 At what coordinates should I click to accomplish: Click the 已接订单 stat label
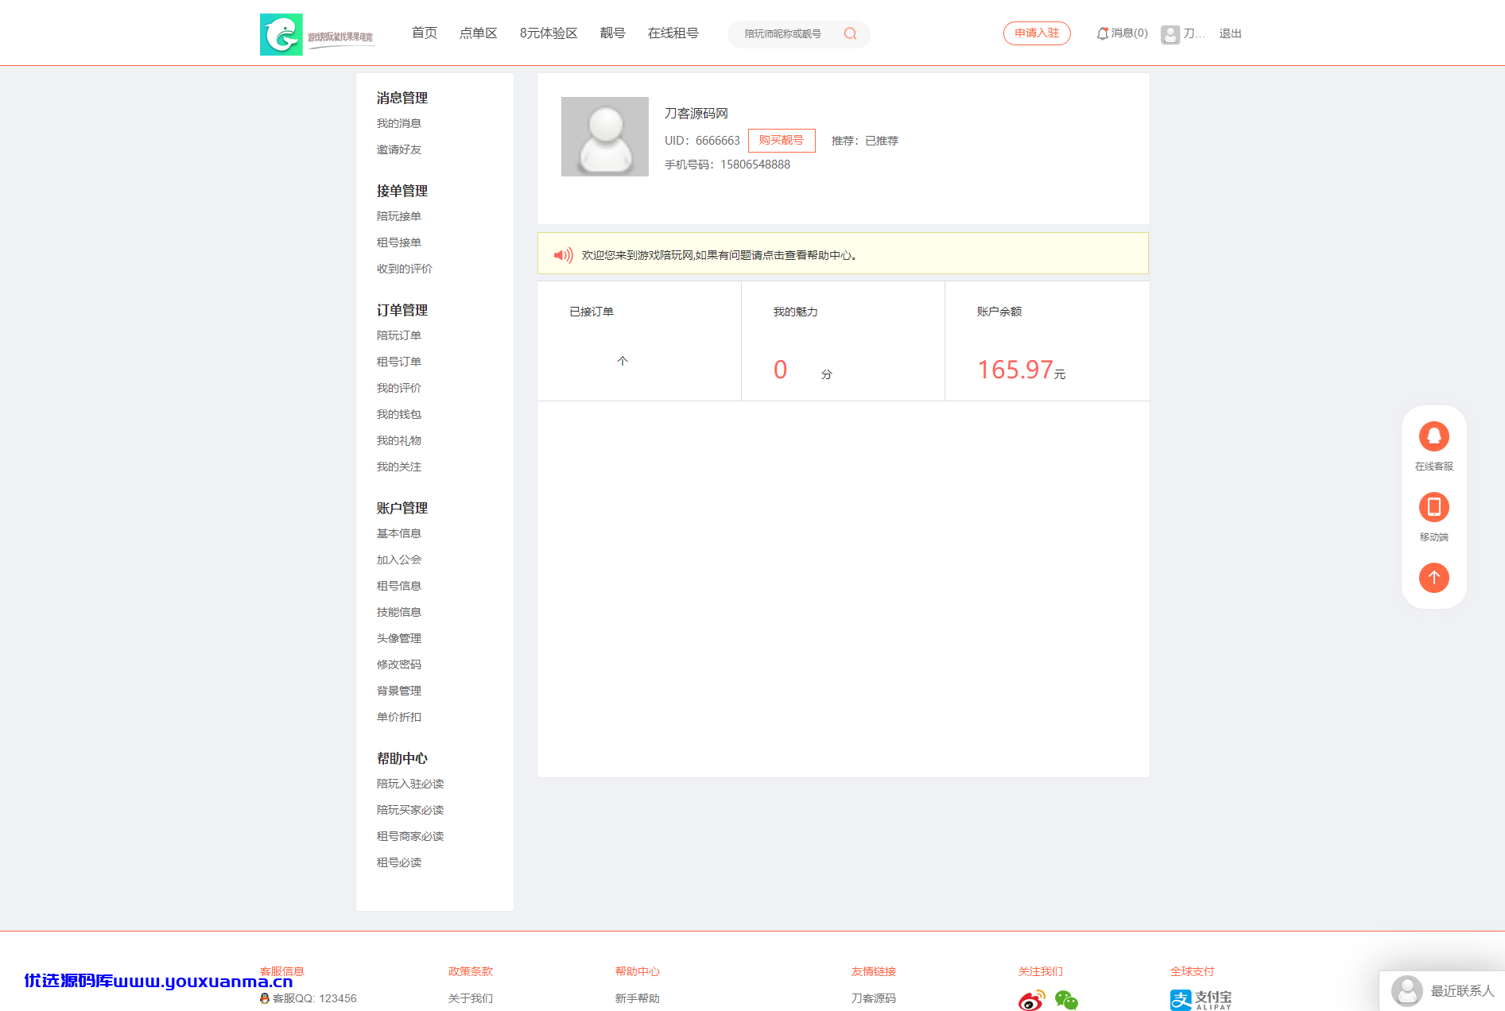[592, 312]
